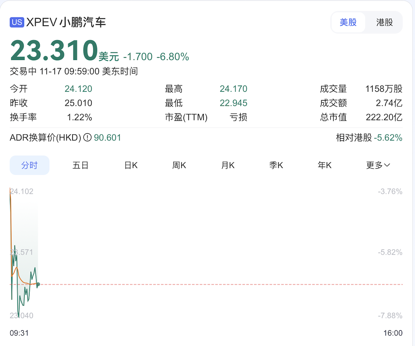Open the info icon beside ADR换算价(HKD)
The image size is (415, 346).
coord(88,137)
